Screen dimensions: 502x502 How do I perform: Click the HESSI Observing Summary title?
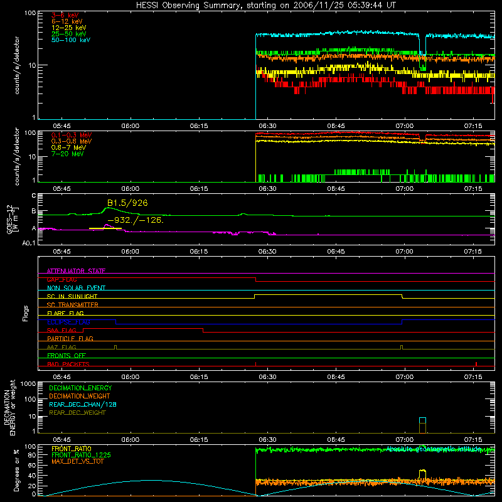[x=265, y=6]
